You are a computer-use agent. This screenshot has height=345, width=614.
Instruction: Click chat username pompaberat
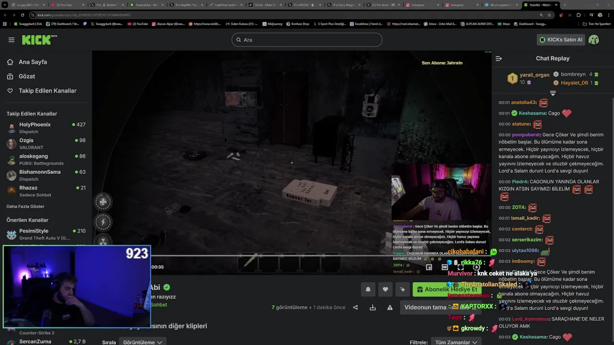pos(526,135)
